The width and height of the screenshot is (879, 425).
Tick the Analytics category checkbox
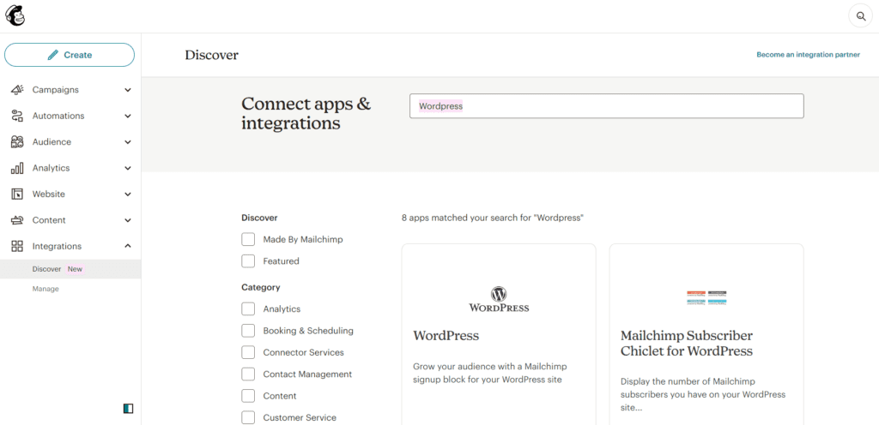tap(248, 308)
